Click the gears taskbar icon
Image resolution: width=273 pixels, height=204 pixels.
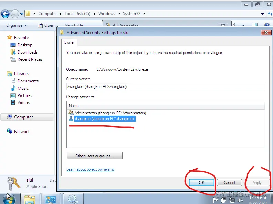pos(73,199)
